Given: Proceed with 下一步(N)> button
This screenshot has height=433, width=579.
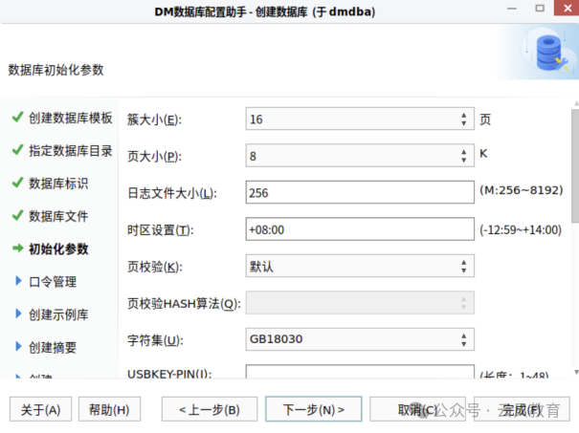Looking at the screenshot, I should 314,409.
